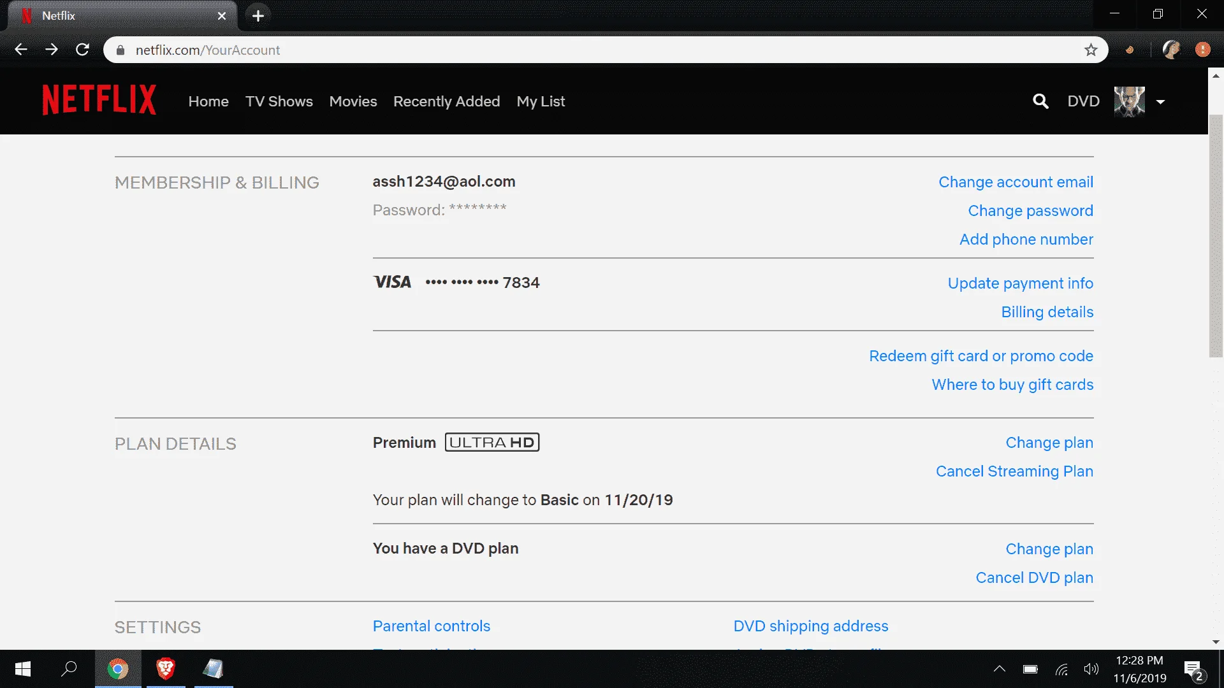
Task: Bookmark this page with the star icon
Action: click(1091, 50)
